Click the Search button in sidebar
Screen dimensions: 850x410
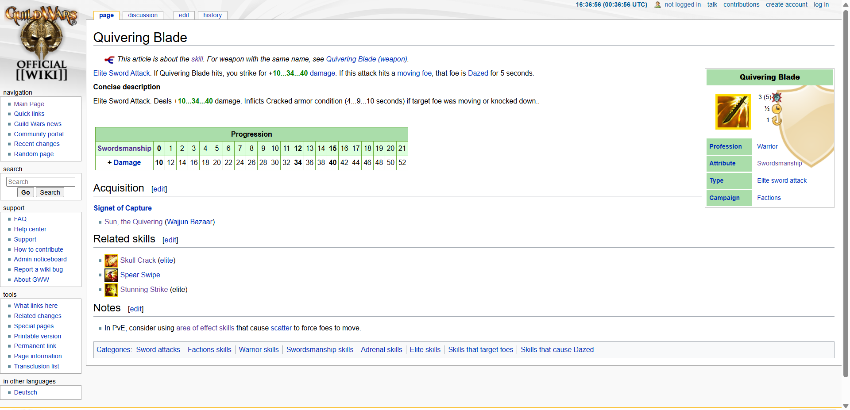pyautogui.click(x=50, y=192)
